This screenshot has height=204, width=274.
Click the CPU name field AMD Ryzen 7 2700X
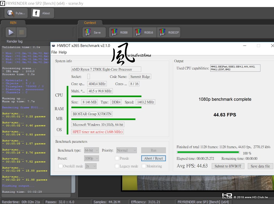(x=106, y=69)
